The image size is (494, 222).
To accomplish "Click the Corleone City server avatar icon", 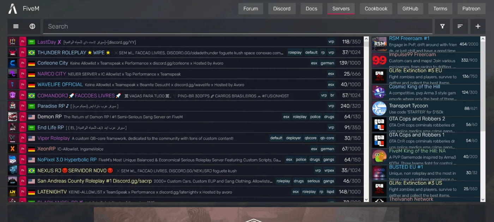I will pos(12,63).
